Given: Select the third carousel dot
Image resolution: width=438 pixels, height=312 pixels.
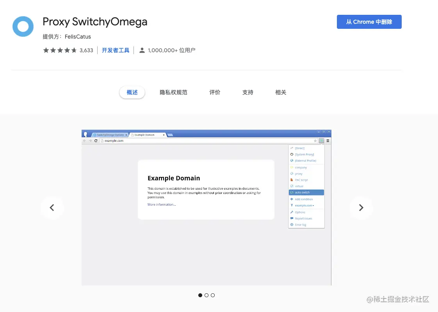Looking at the screenshot, I should coord(213,295).
